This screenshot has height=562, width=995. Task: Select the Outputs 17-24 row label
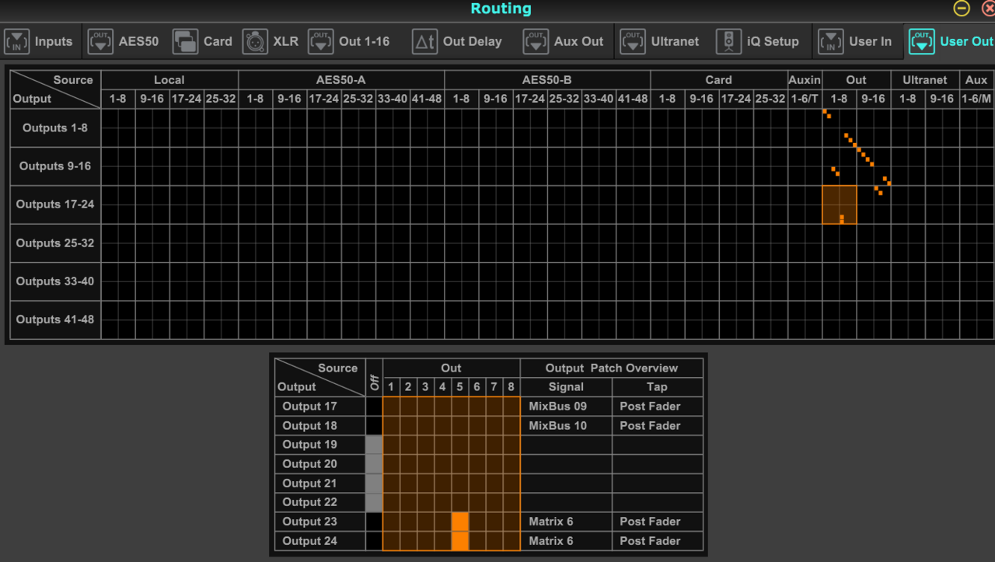(x=55, y=204)
